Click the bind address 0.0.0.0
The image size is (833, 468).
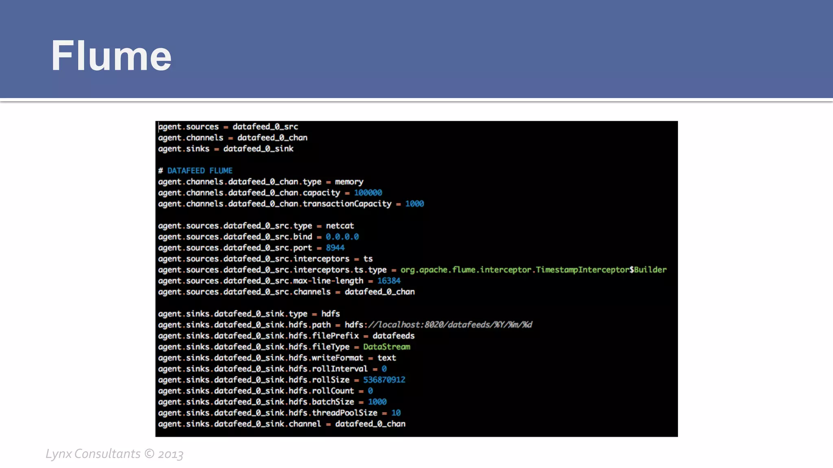pos(342,236)
